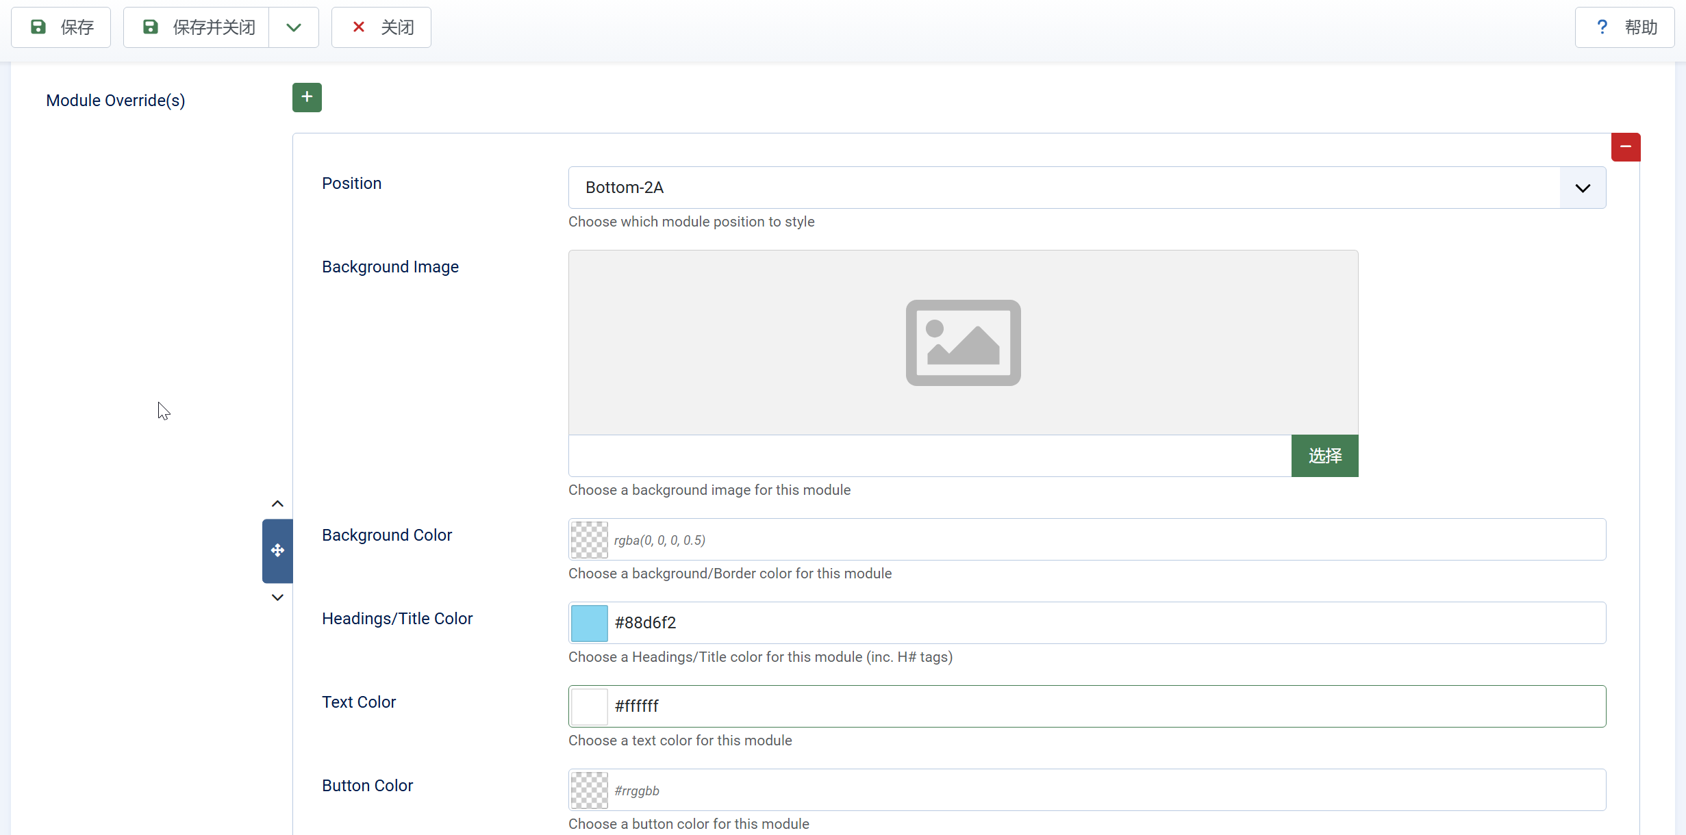The image size is (1686, 835).
Task: Open Button Color checkered swatch
Action: (589, 791)
